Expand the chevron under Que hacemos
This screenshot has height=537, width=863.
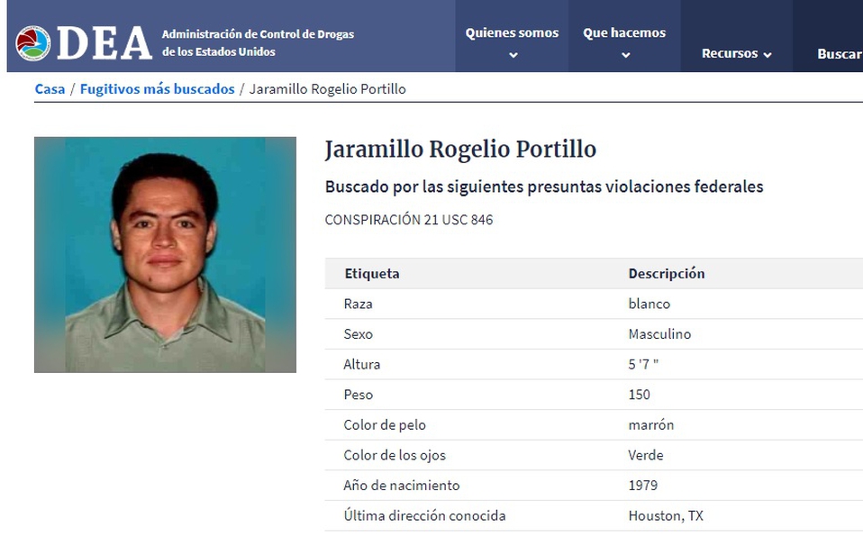[x=625, y=55]
